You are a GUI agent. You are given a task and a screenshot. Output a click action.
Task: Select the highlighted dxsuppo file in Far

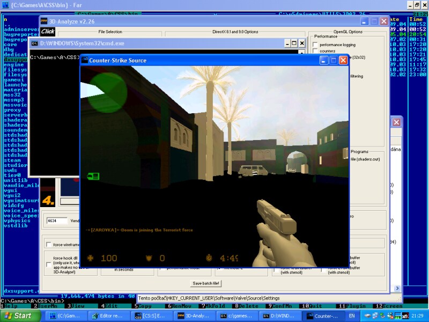(16, 60)
